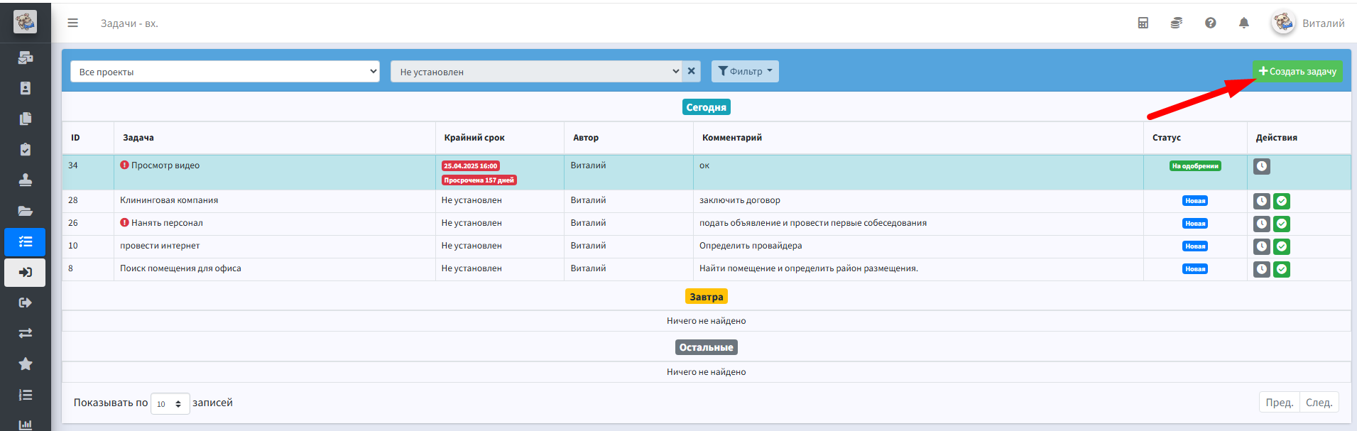Clear the 'Не установлен' filter with X
Screen dimensions: 1357x431
point(691,71)
